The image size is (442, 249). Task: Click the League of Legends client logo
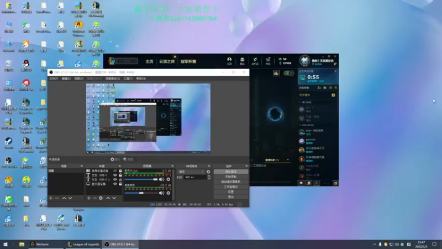112,61
